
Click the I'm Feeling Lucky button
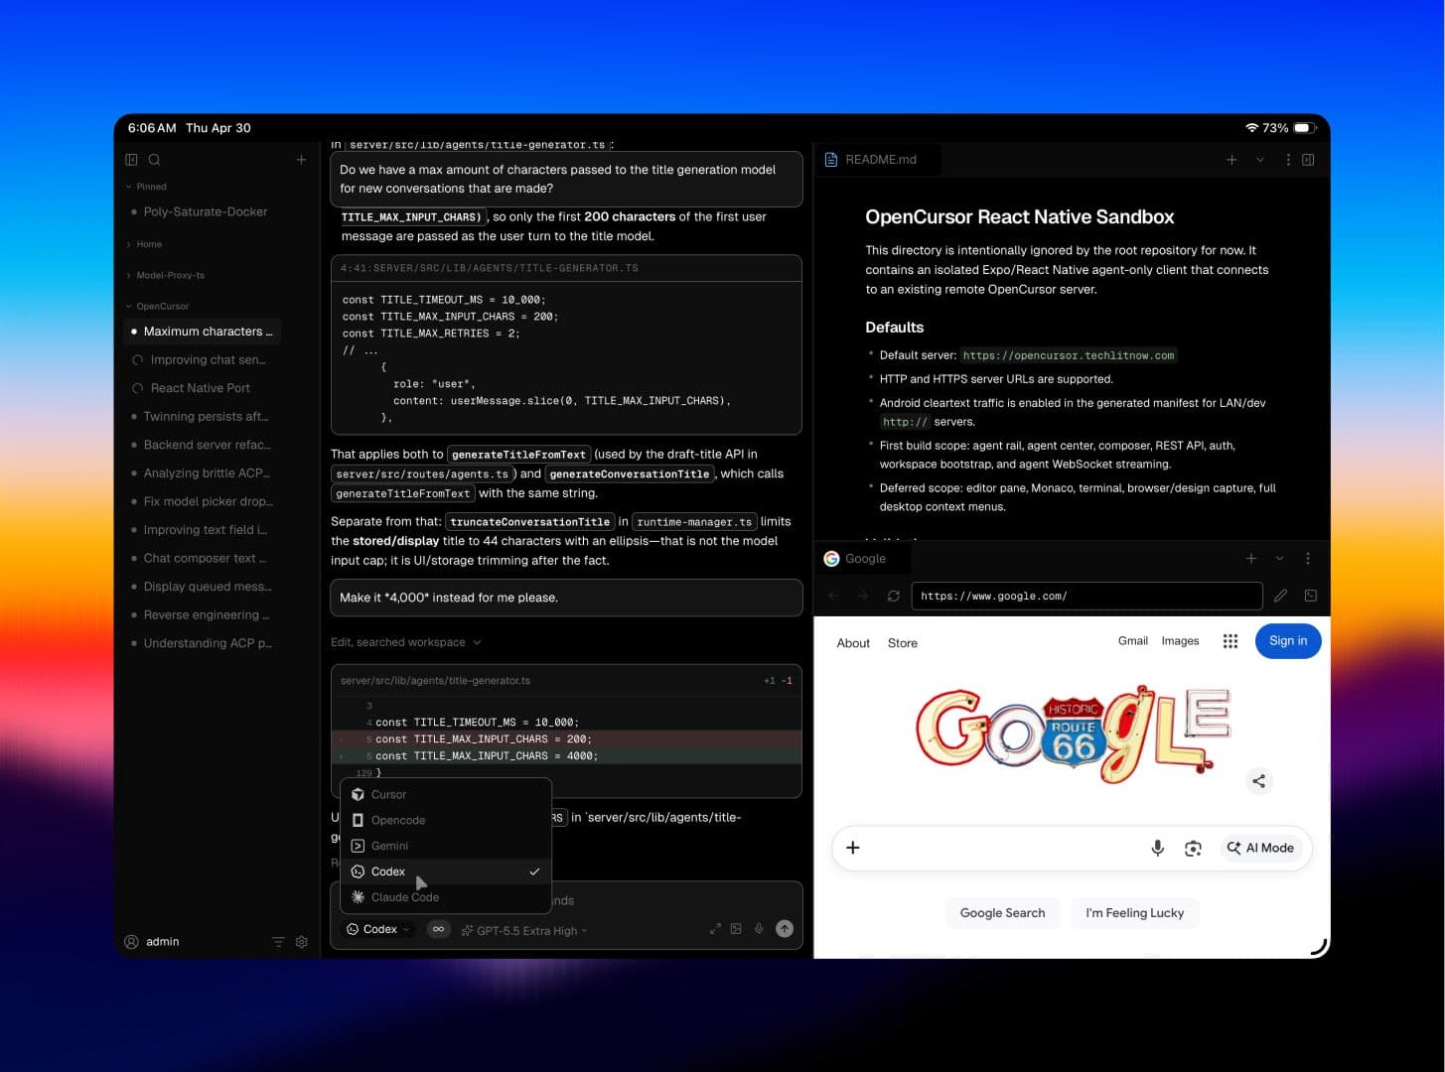point(1135,913)
